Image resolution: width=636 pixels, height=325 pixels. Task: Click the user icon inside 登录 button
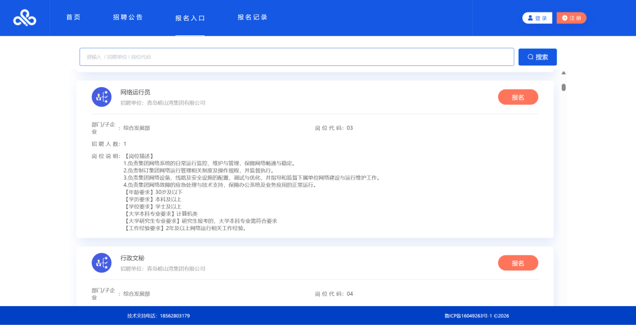pyautogui.click(x=530, y=18)
